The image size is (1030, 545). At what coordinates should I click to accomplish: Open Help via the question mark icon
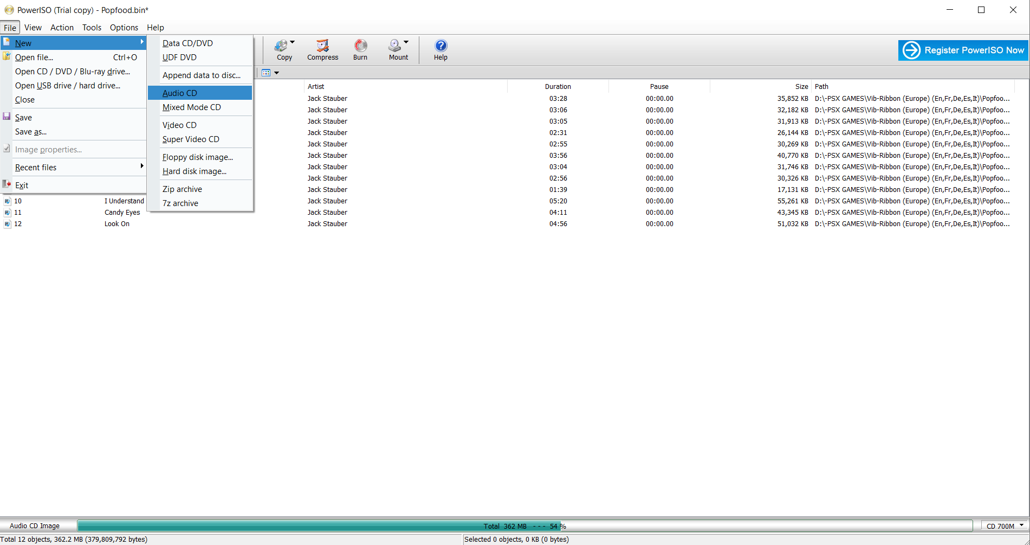pos(441,46)
